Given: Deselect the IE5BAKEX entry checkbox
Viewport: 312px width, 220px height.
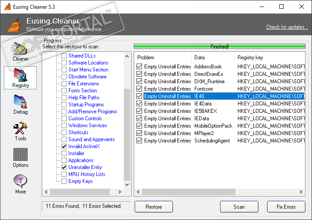Looking at the screenshot, I should [x=139, y=111].
